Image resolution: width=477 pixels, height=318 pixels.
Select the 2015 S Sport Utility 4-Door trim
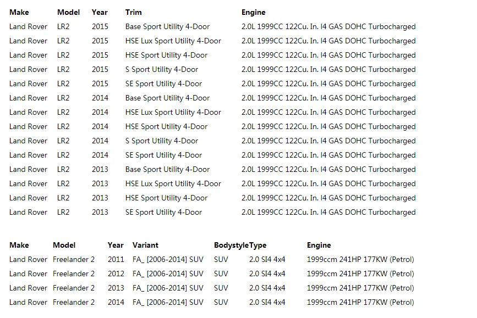tap(162, 69)
